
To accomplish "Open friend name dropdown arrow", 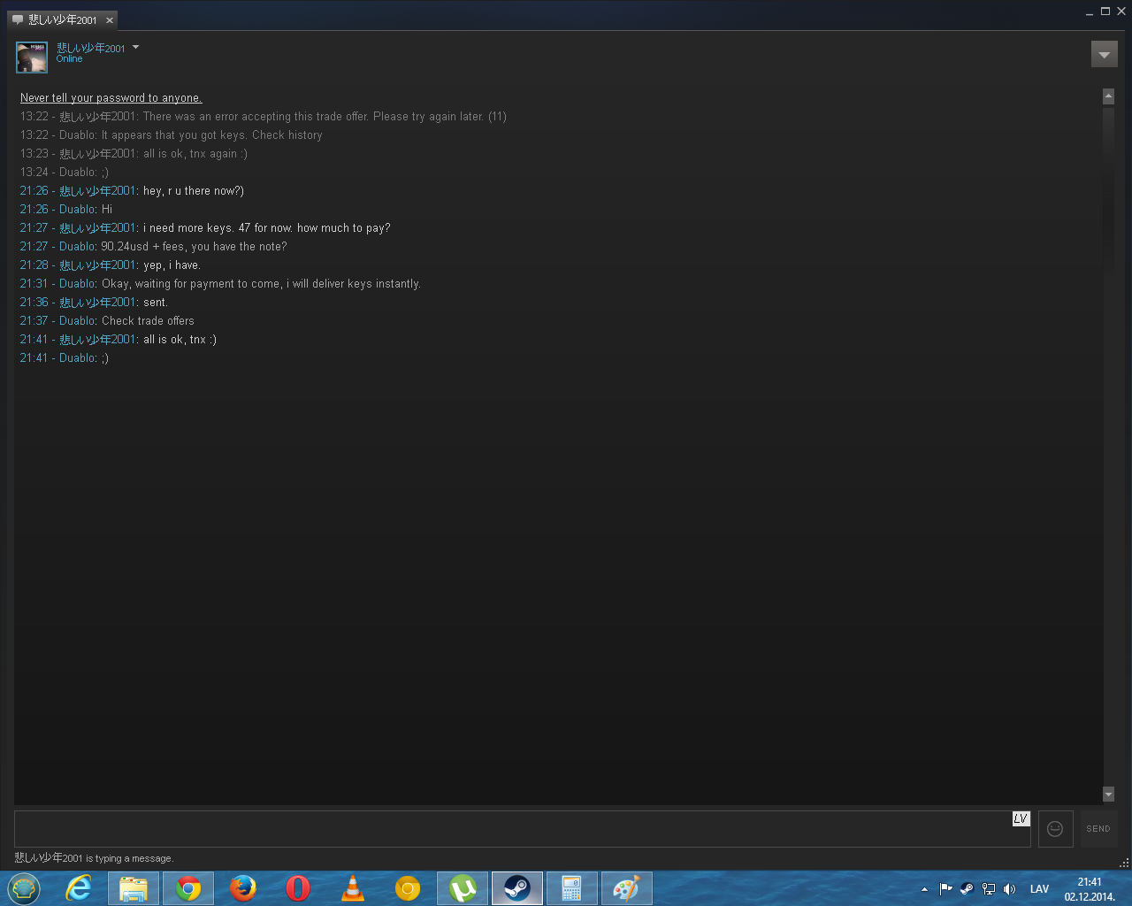I will 135,48.
